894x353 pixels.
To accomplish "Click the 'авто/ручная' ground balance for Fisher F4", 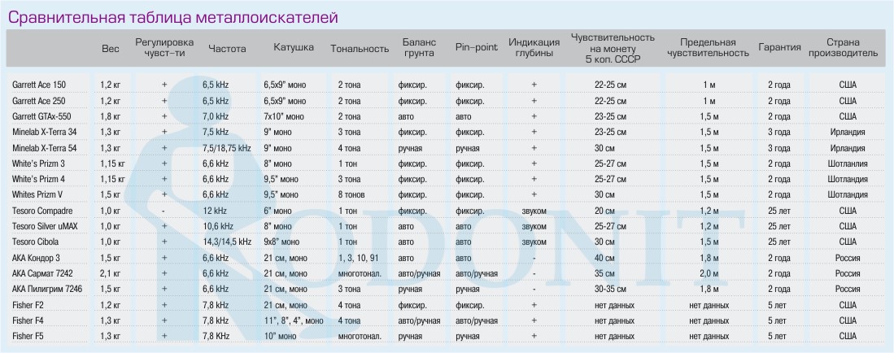I will click(419, 320).
